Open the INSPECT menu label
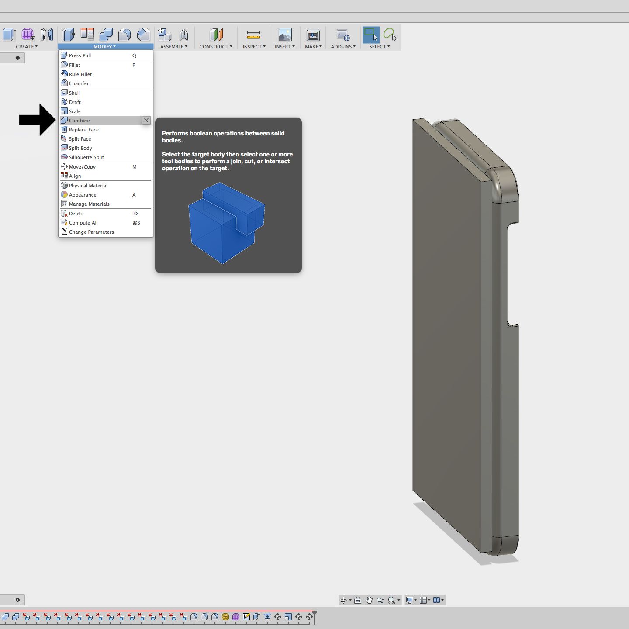Screen dimensions: 629x629 [253, 47]
